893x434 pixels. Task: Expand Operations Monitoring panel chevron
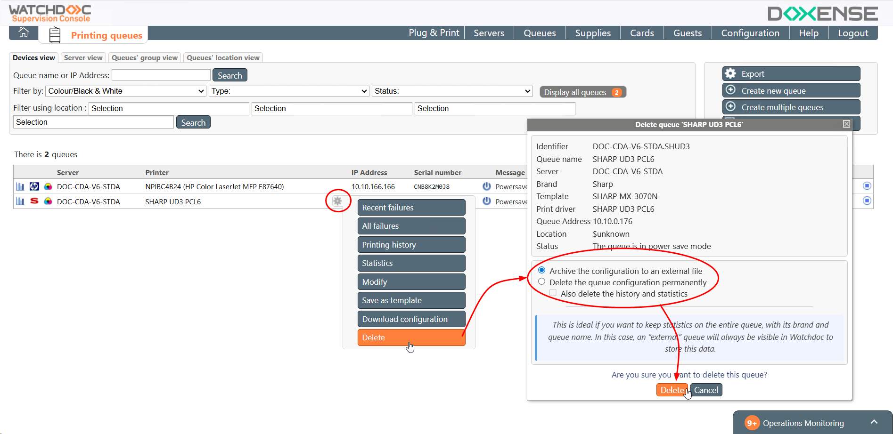pyautogui.click(x=874, y=422)
